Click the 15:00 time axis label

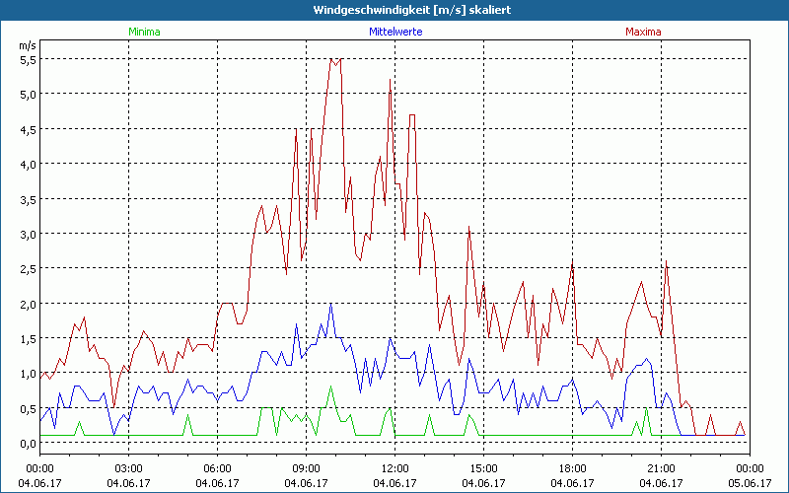(483, 468)
